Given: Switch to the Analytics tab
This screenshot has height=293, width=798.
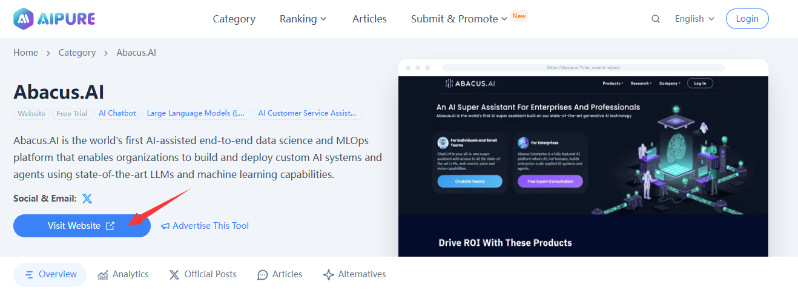Looking at the screenshot, I should pyautogui.click(x=123, y=274).
